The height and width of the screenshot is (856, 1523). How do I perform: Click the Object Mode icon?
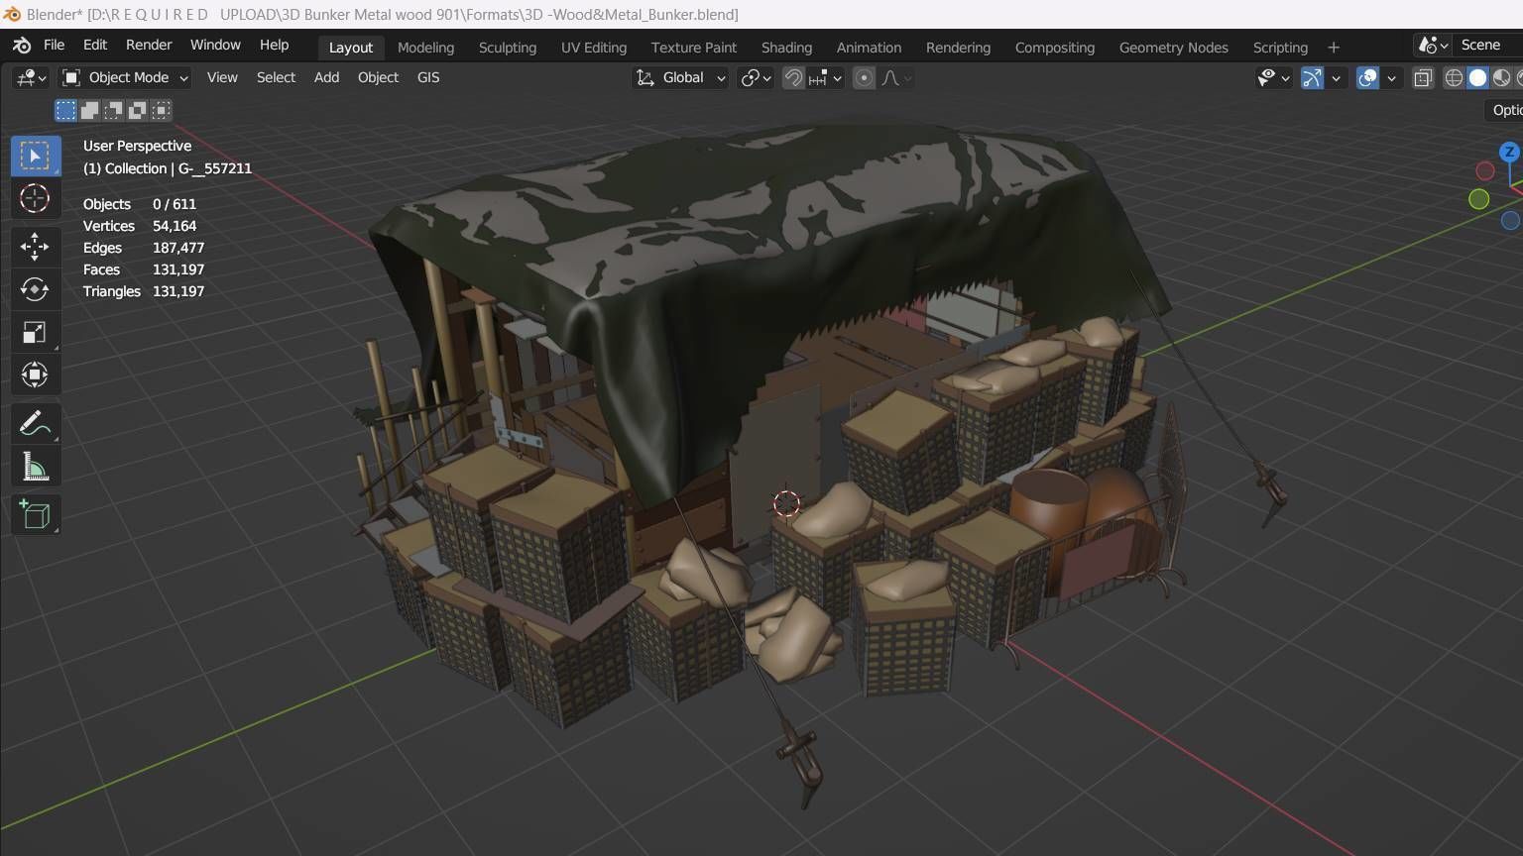tap(71, 77)
